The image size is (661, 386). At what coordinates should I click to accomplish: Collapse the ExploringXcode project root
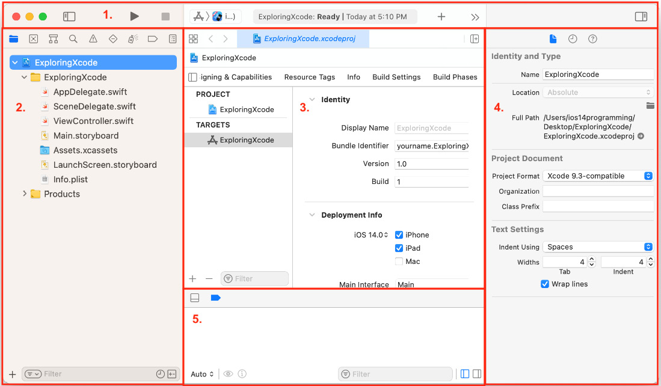pos(15,63)
